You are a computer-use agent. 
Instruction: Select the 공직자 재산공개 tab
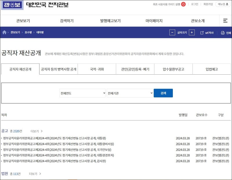(20, 69)
